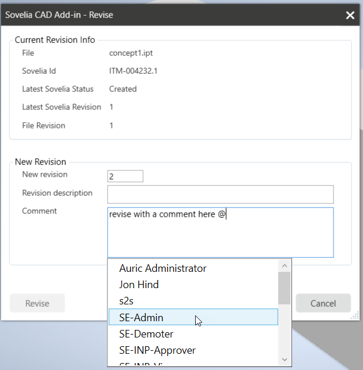
Task: Click the Sovelia Id label
Action: point(39,71)
